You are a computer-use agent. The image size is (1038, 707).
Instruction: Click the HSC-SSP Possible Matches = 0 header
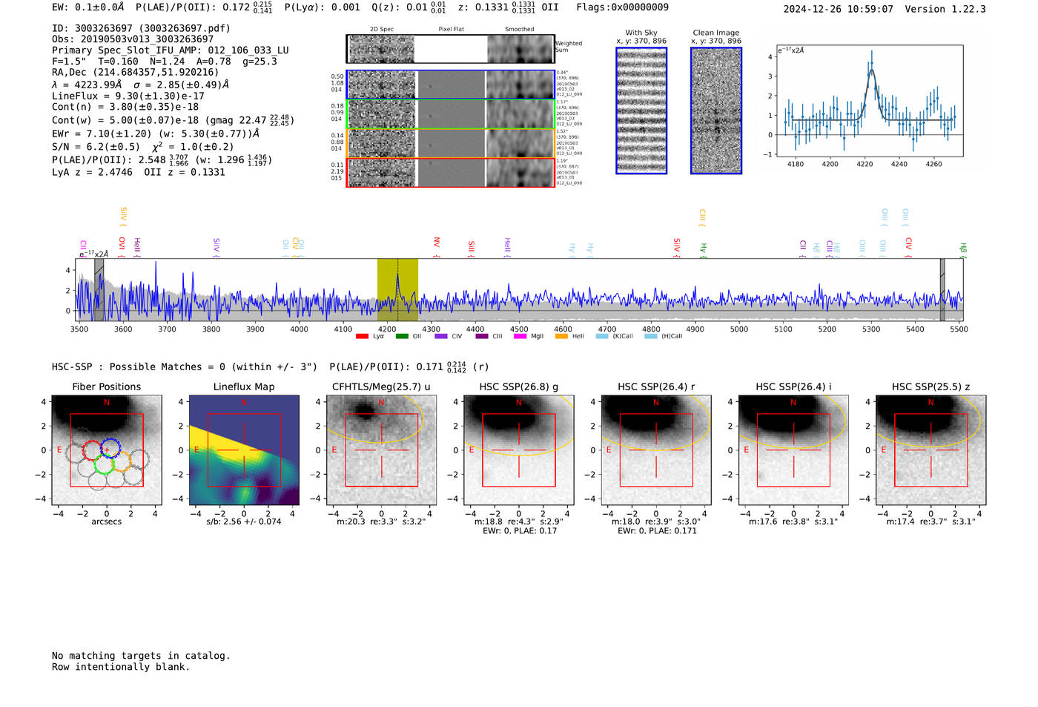coord(185,367)
